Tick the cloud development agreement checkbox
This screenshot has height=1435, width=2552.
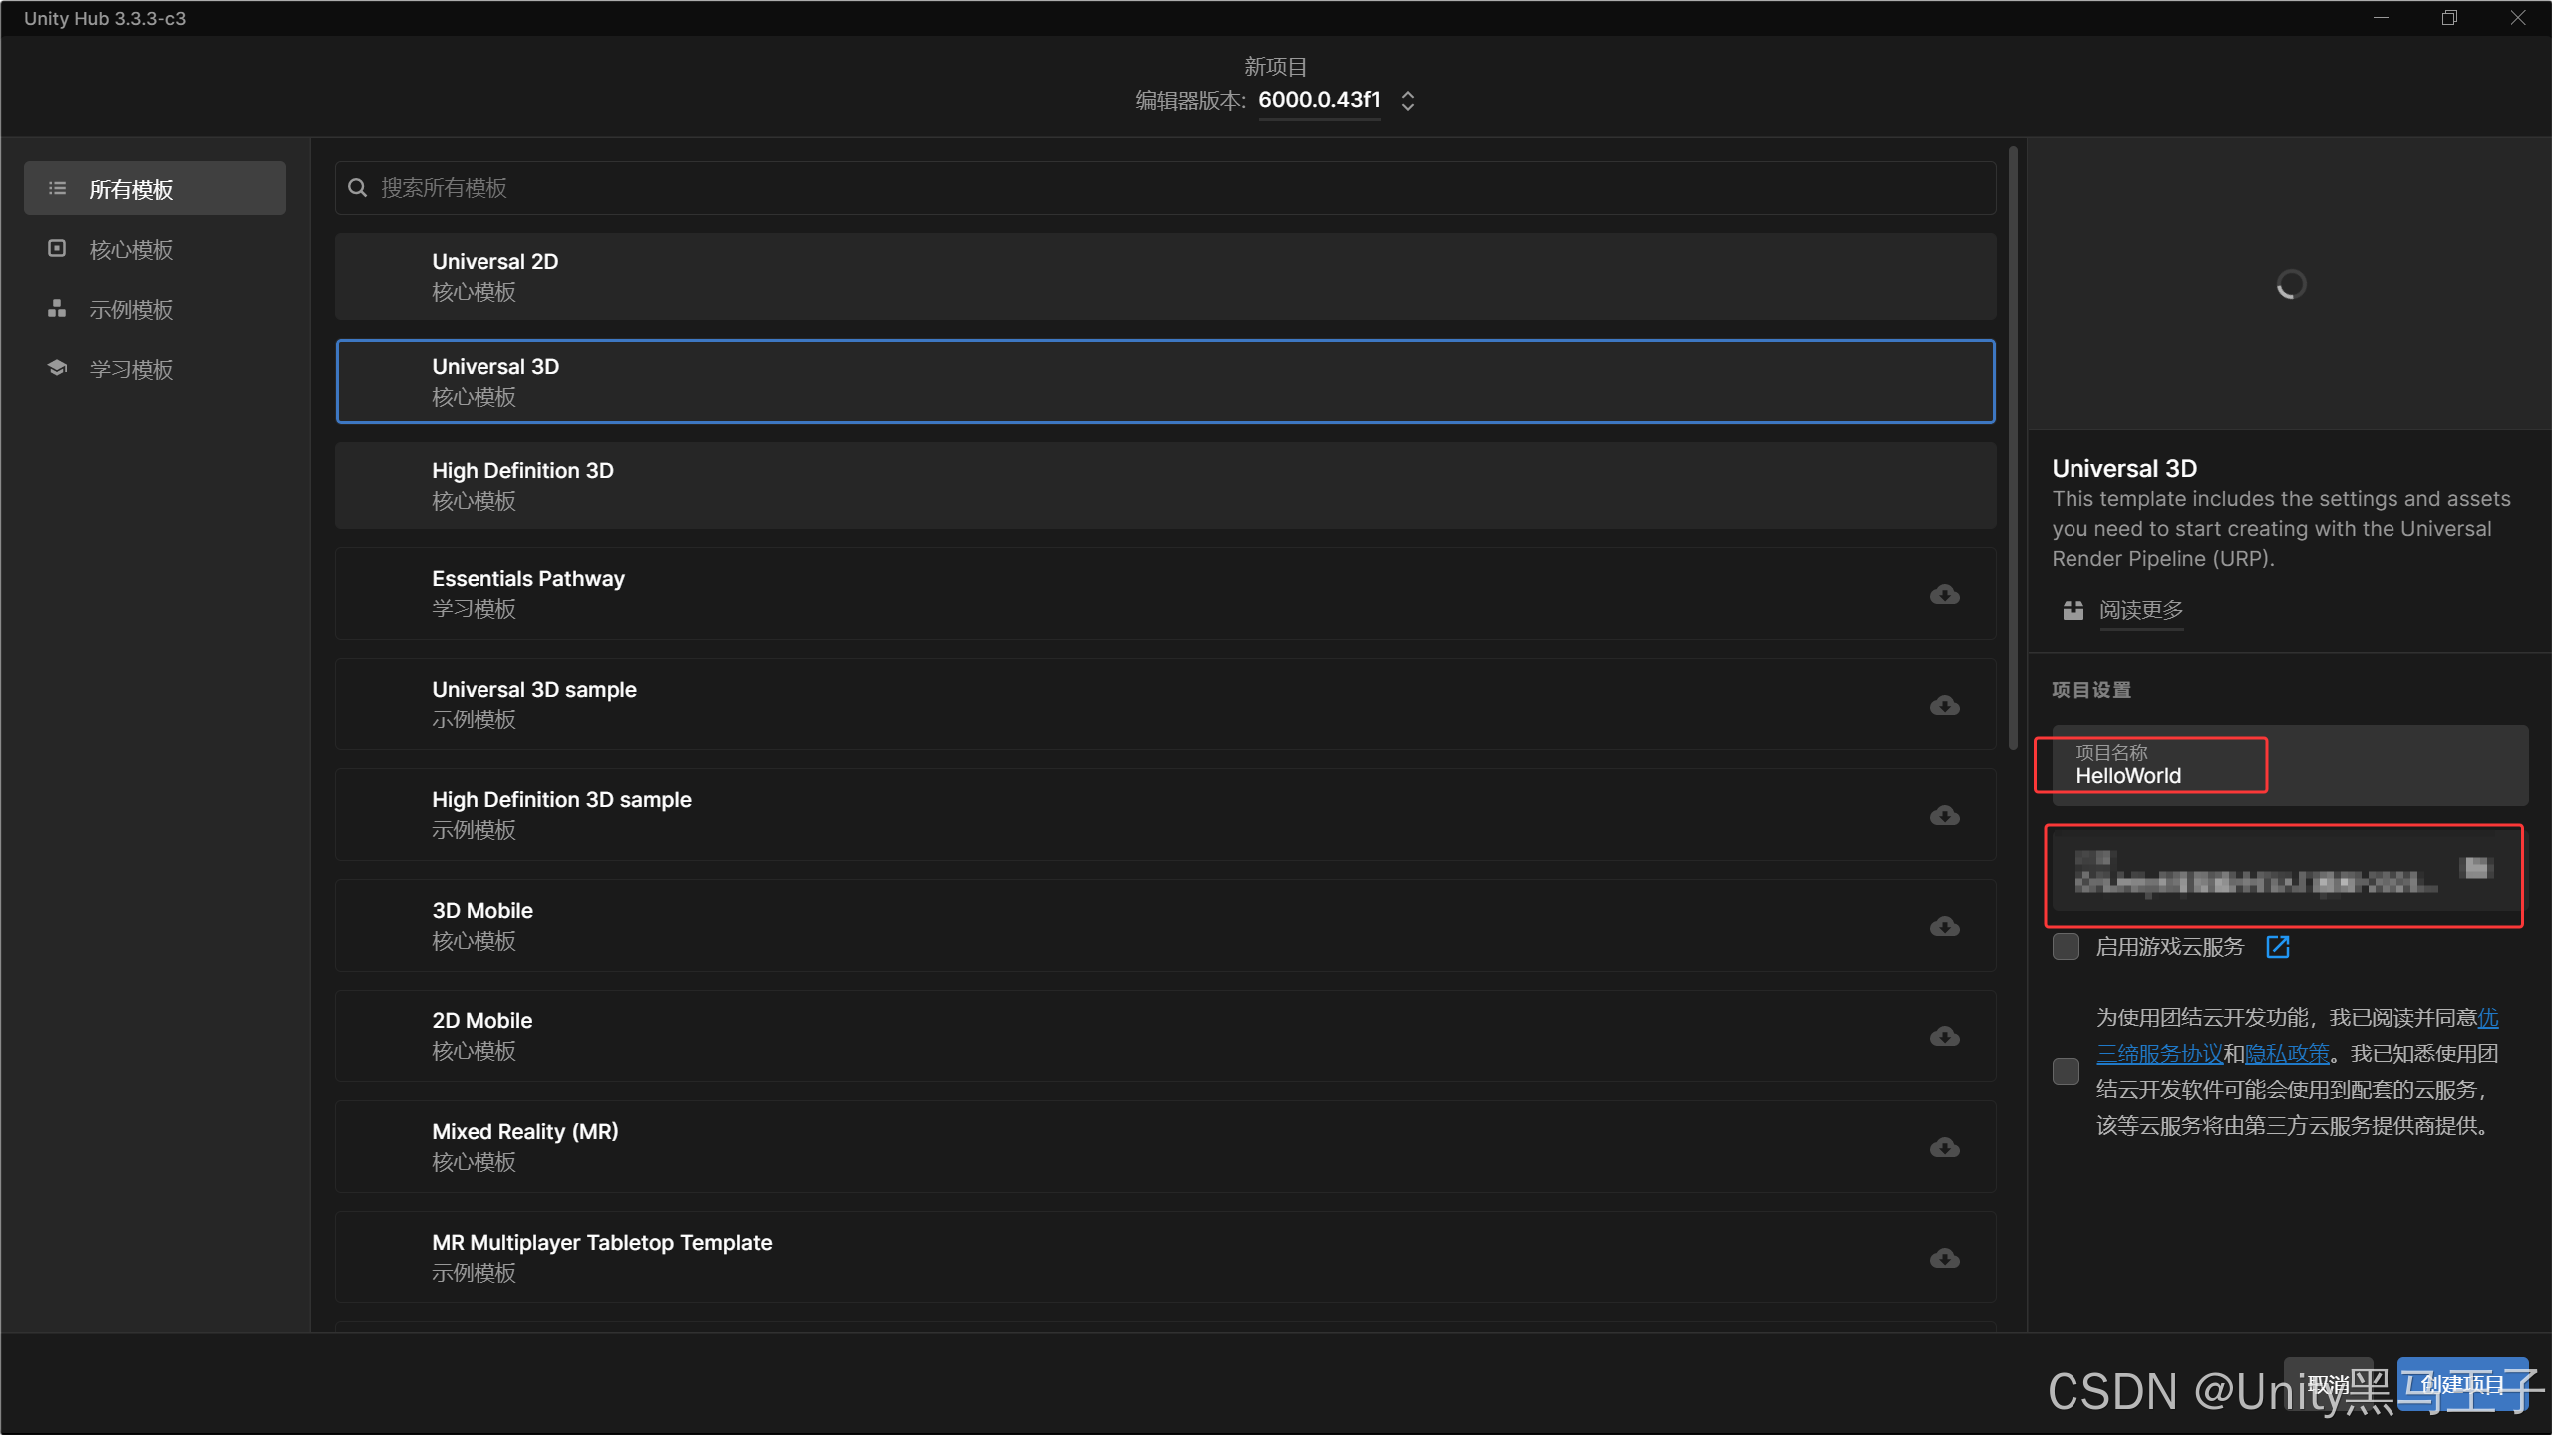click(2066, 1072)
